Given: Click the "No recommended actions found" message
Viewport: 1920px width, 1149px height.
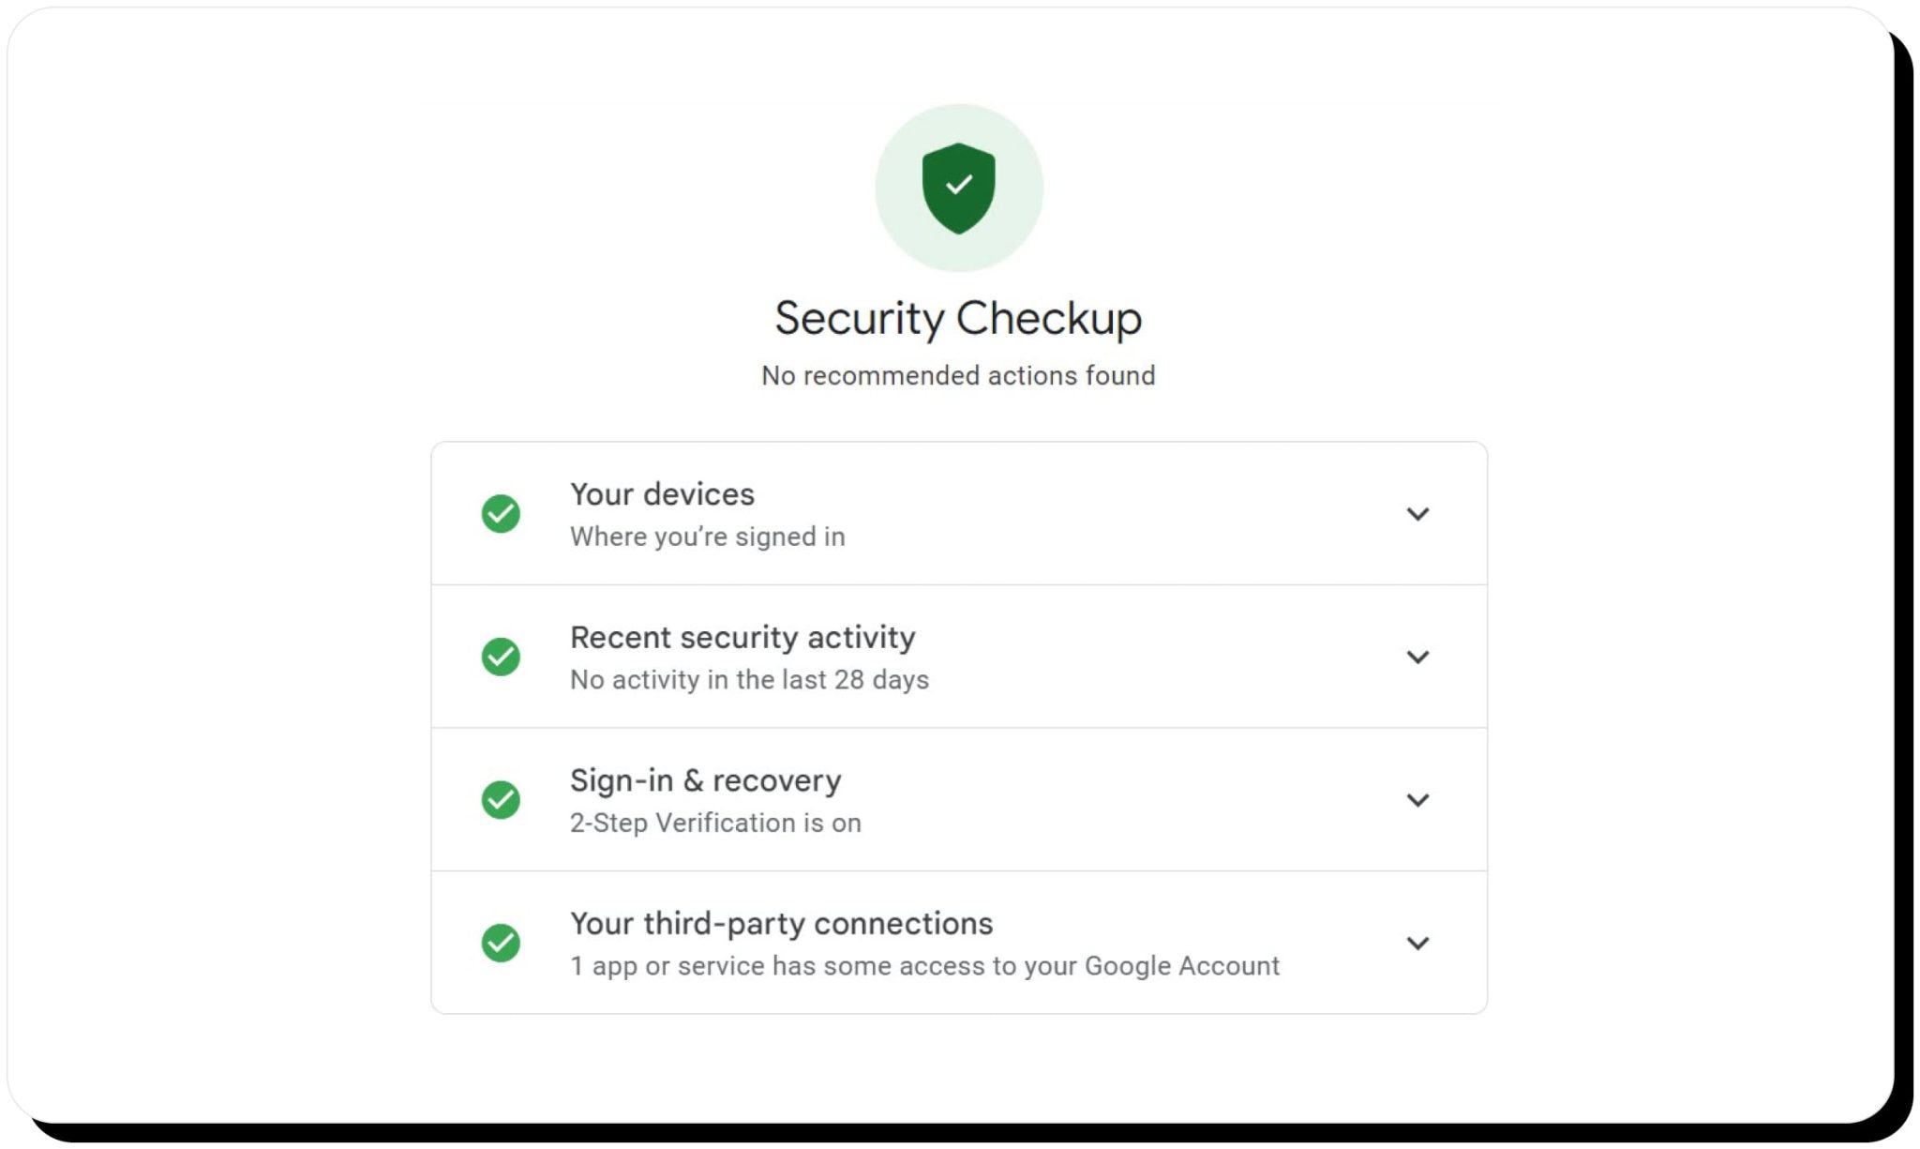Looking at the screenshot, I should (958, 375).
